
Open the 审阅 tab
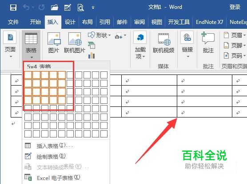pos(139,22)
